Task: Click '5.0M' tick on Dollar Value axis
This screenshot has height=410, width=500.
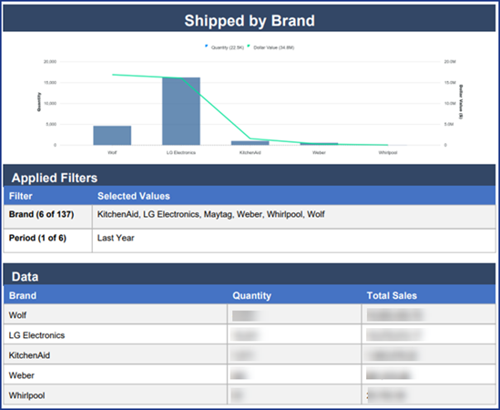Action: coord(449,125)
